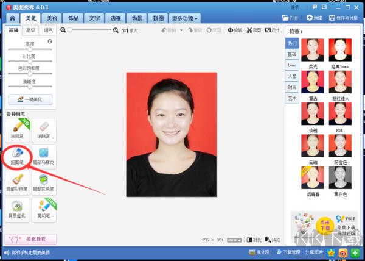Click the 打开 open folder button
The height and width of the screenshot is (261, 365).
[290, 18]
